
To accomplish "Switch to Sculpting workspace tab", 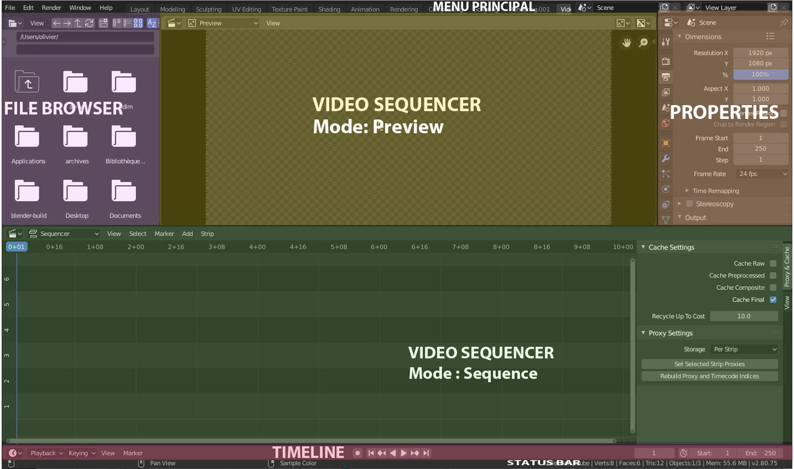I will click(x=209, y=9).
